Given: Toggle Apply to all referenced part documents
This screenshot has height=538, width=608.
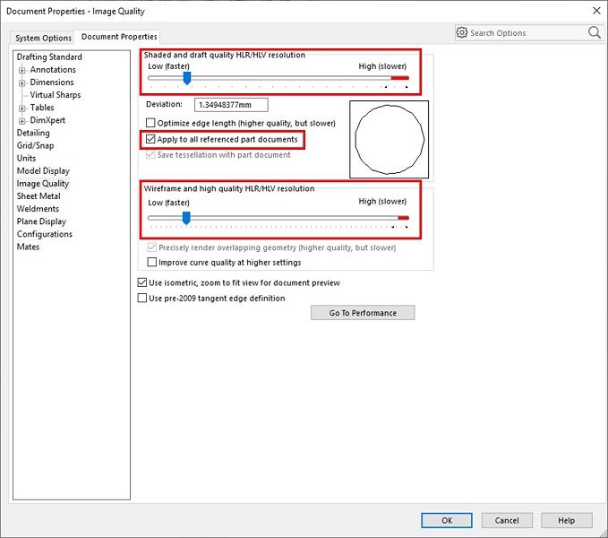Looking at the screenshot, I should [150, 140].
